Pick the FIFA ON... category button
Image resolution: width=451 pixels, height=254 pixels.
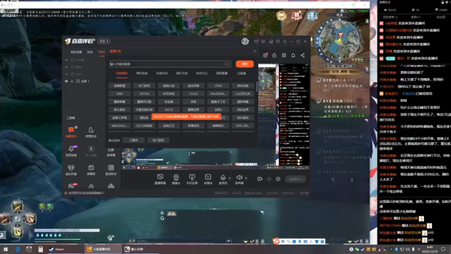click(242, 125)
